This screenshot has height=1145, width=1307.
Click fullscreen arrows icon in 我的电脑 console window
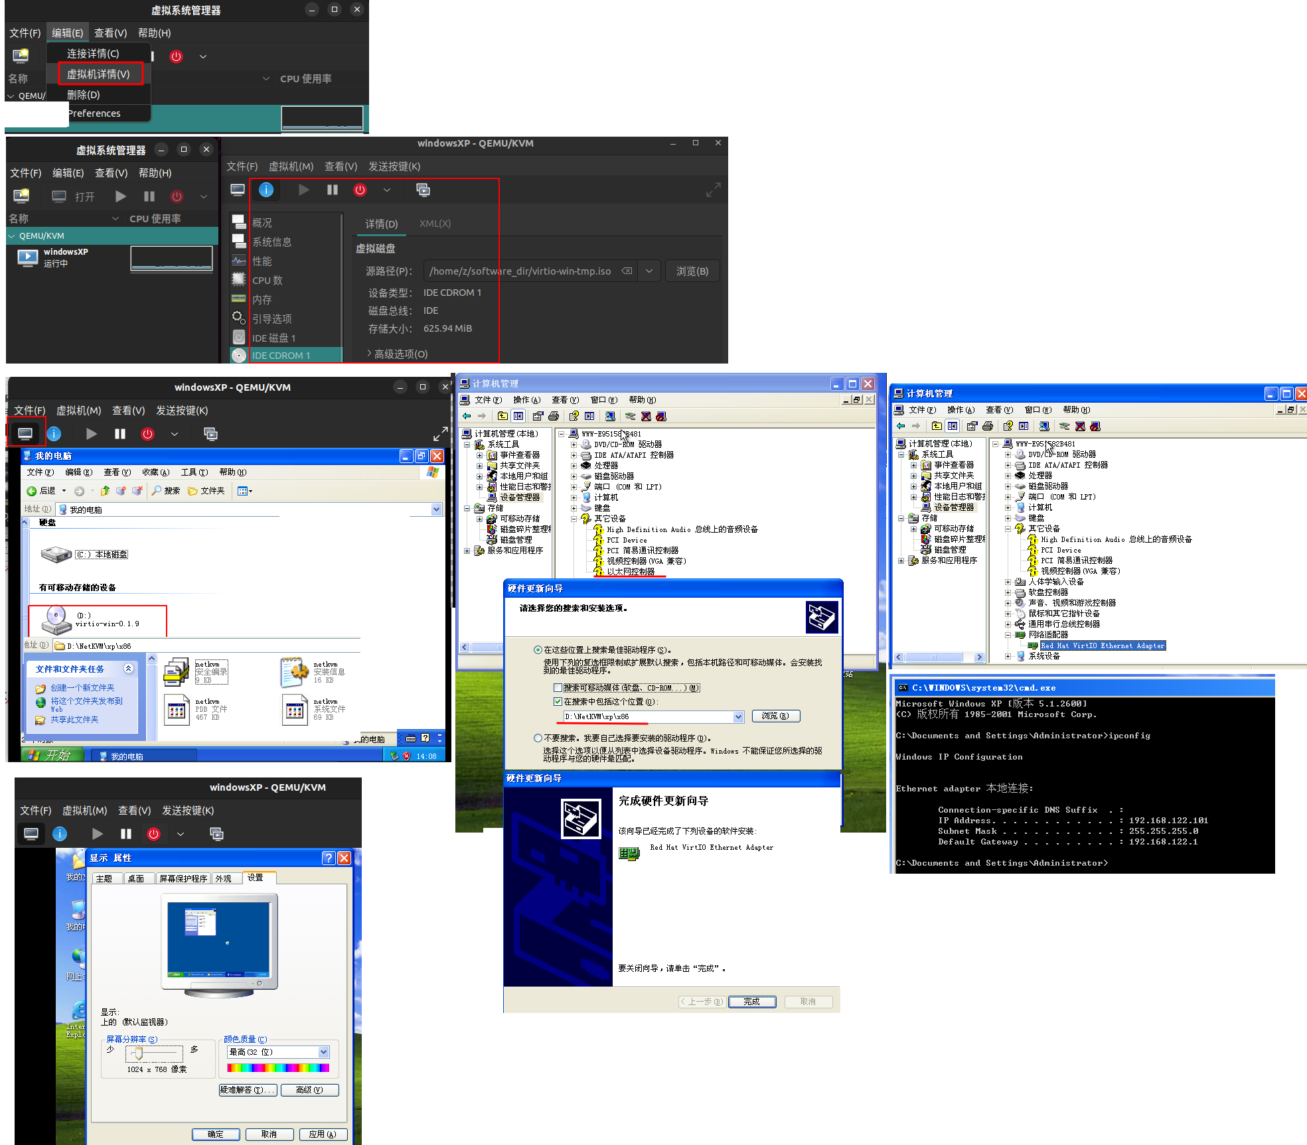[440, 434]
